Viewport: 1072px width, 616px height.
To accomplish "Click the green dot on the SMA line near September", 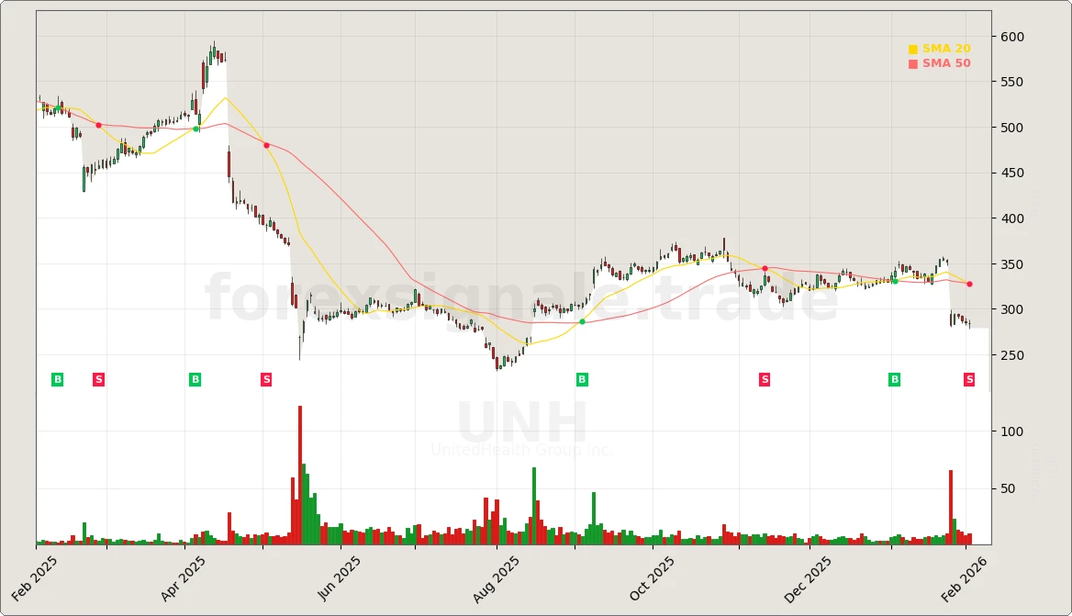I will (581, 321).
